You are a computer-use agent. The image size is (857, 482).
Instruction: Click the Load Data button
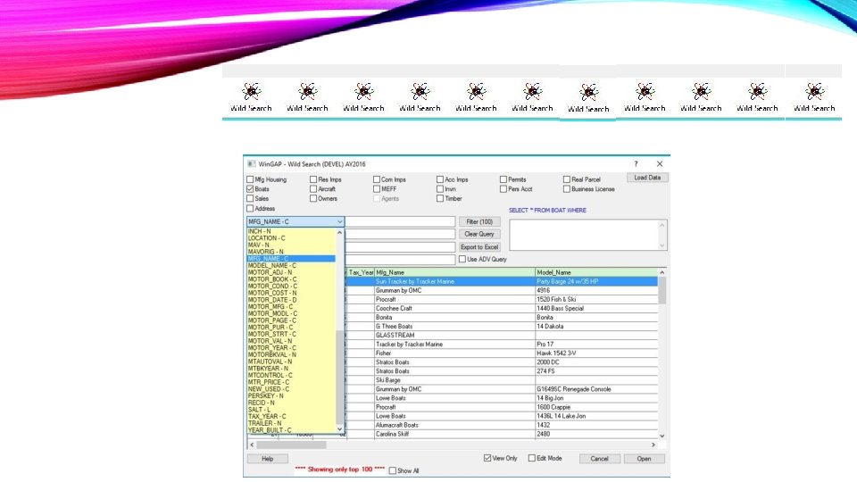(647, 179)
